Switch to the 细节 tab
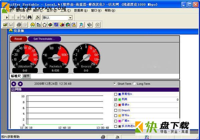This screenshot has width=200, height=140. 26,76
